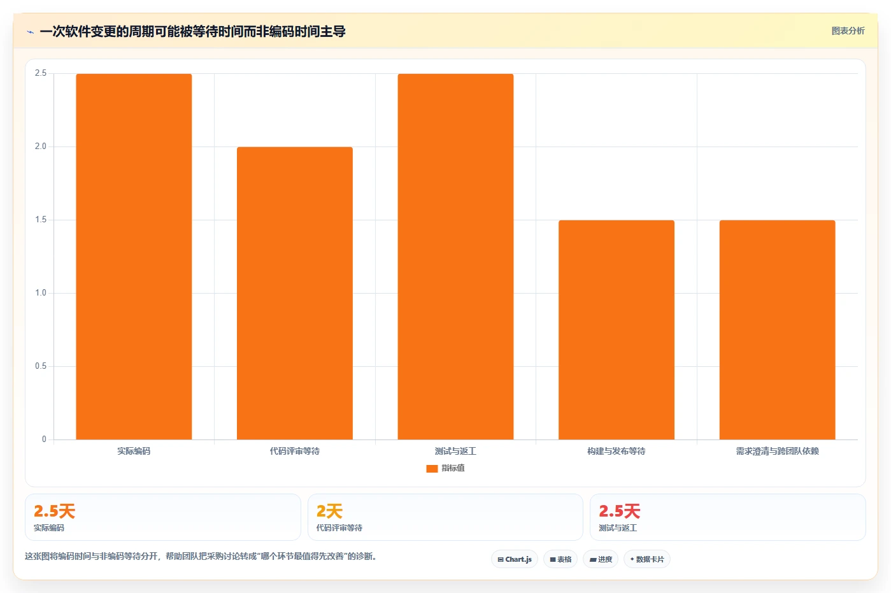Click the 代码评审等待 bar in the chart

pos(295,293)
